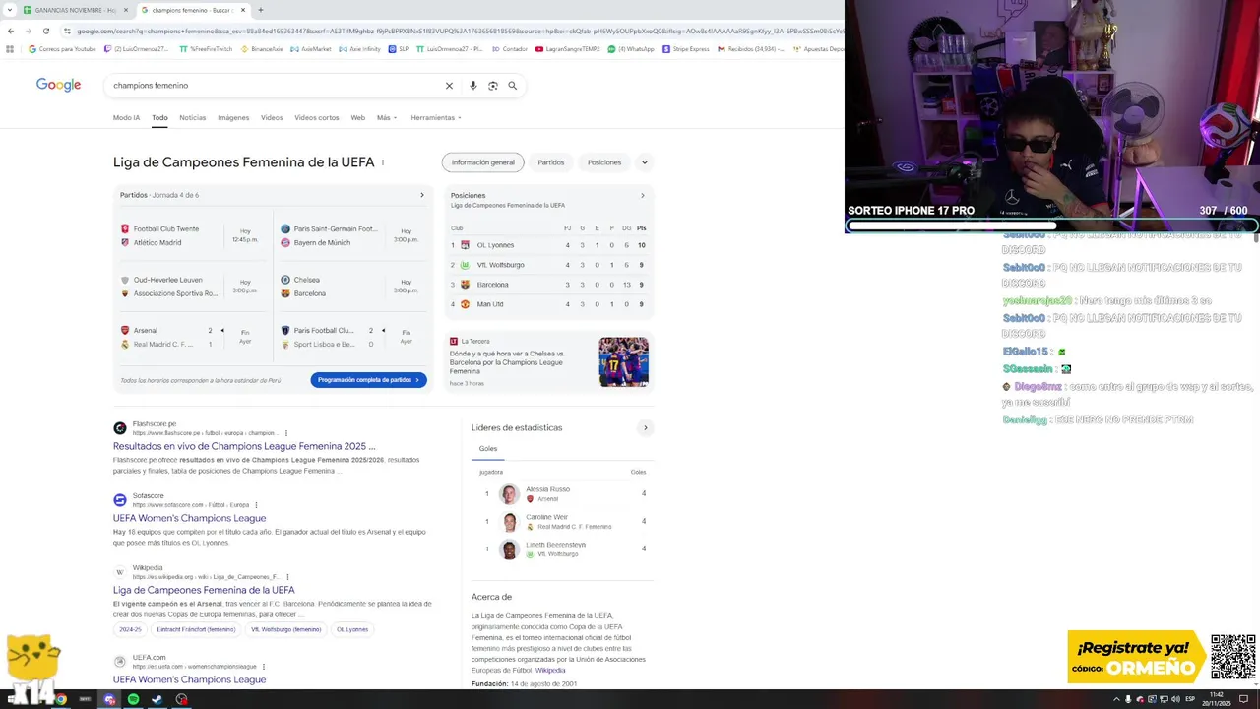
Task: Select the Web results tab
Action: pyautogui.click(x=357, y=117)
